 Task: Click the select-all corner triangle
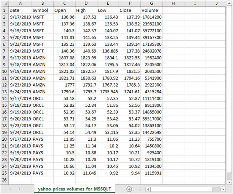pos(5,3)
